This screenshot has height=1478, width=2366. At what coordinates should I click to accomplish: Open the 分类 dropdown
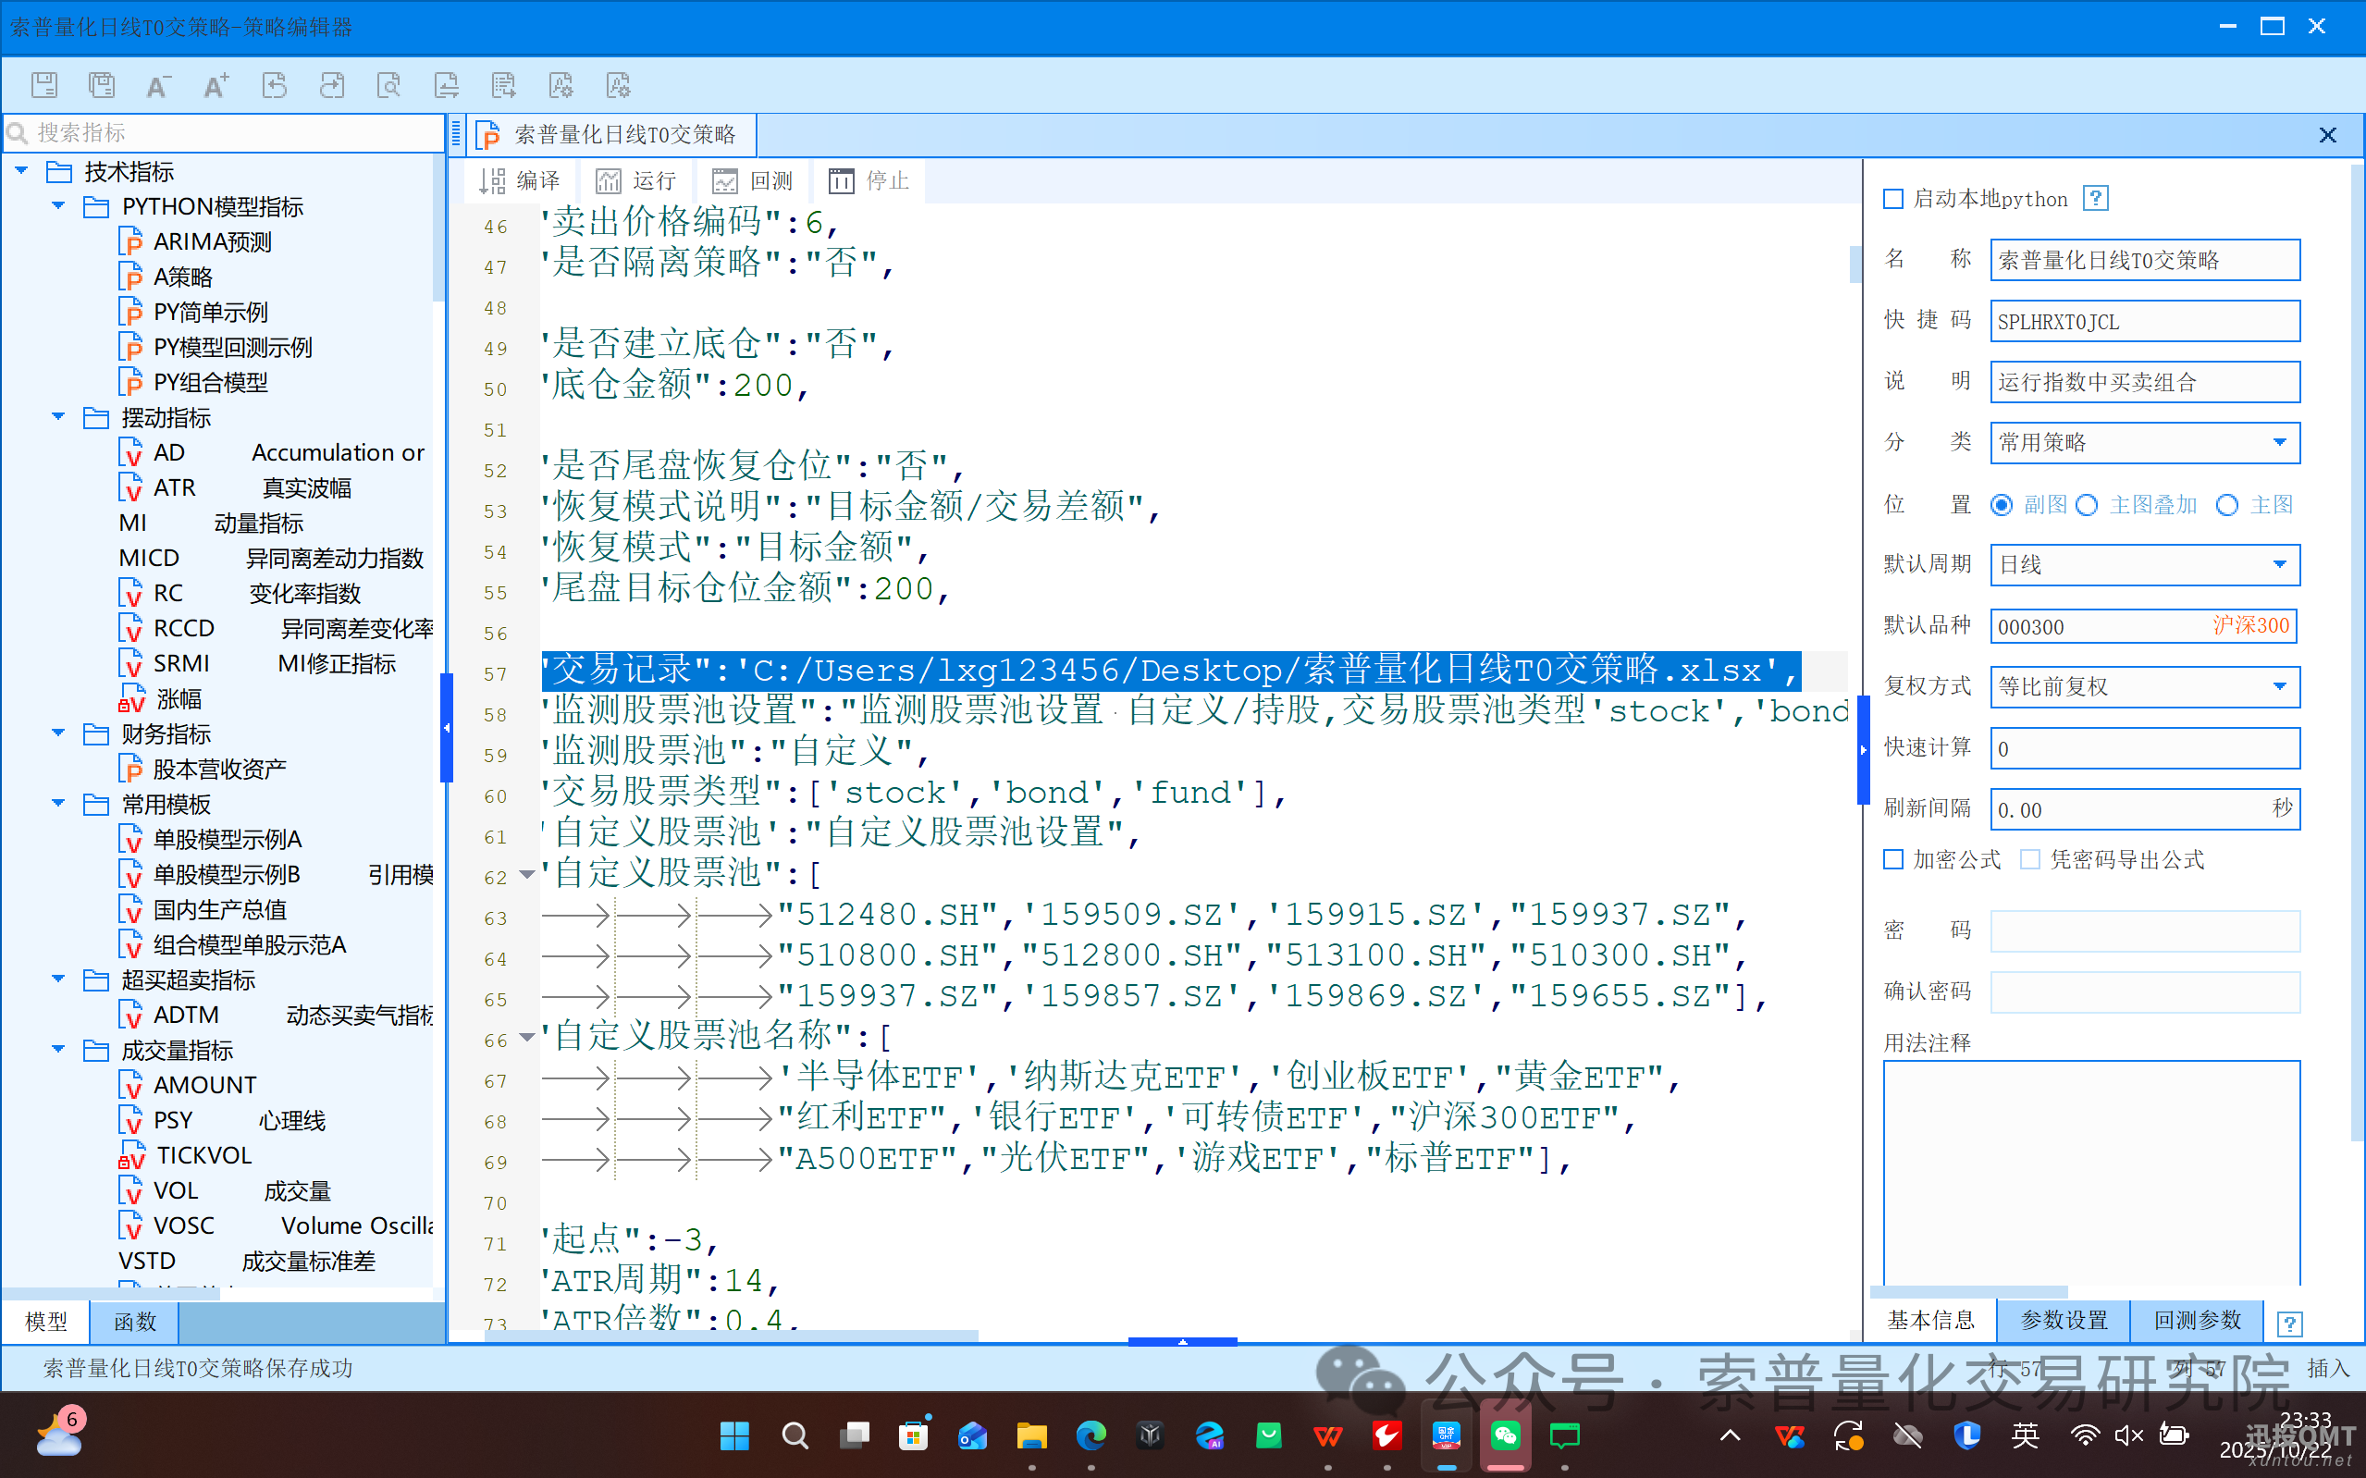[2279, 443]
